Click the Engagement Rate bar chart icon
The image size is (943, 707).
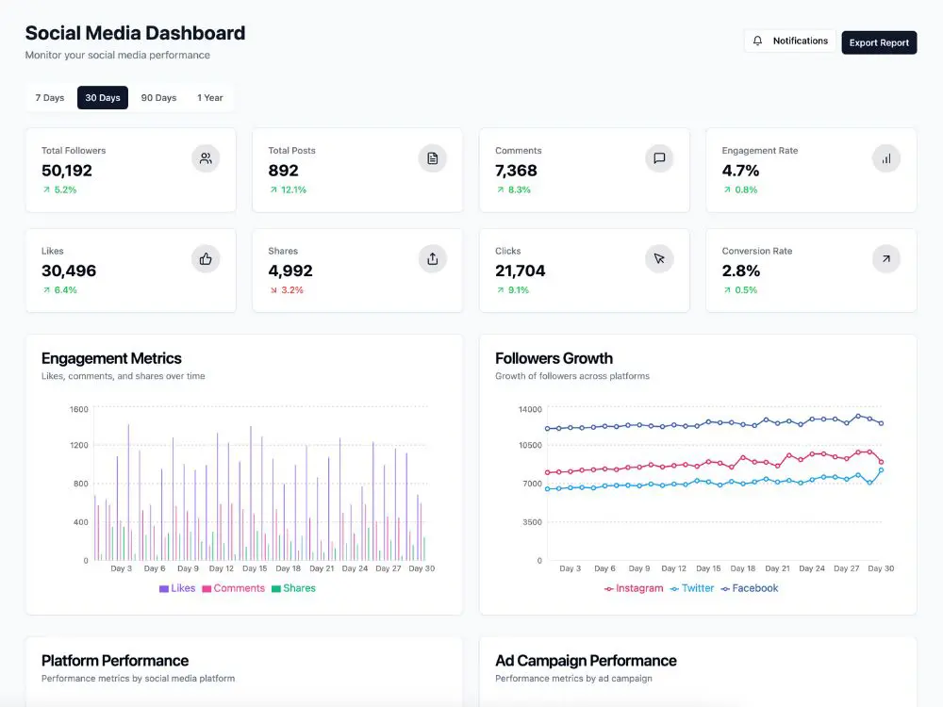(x=885, y=158)
